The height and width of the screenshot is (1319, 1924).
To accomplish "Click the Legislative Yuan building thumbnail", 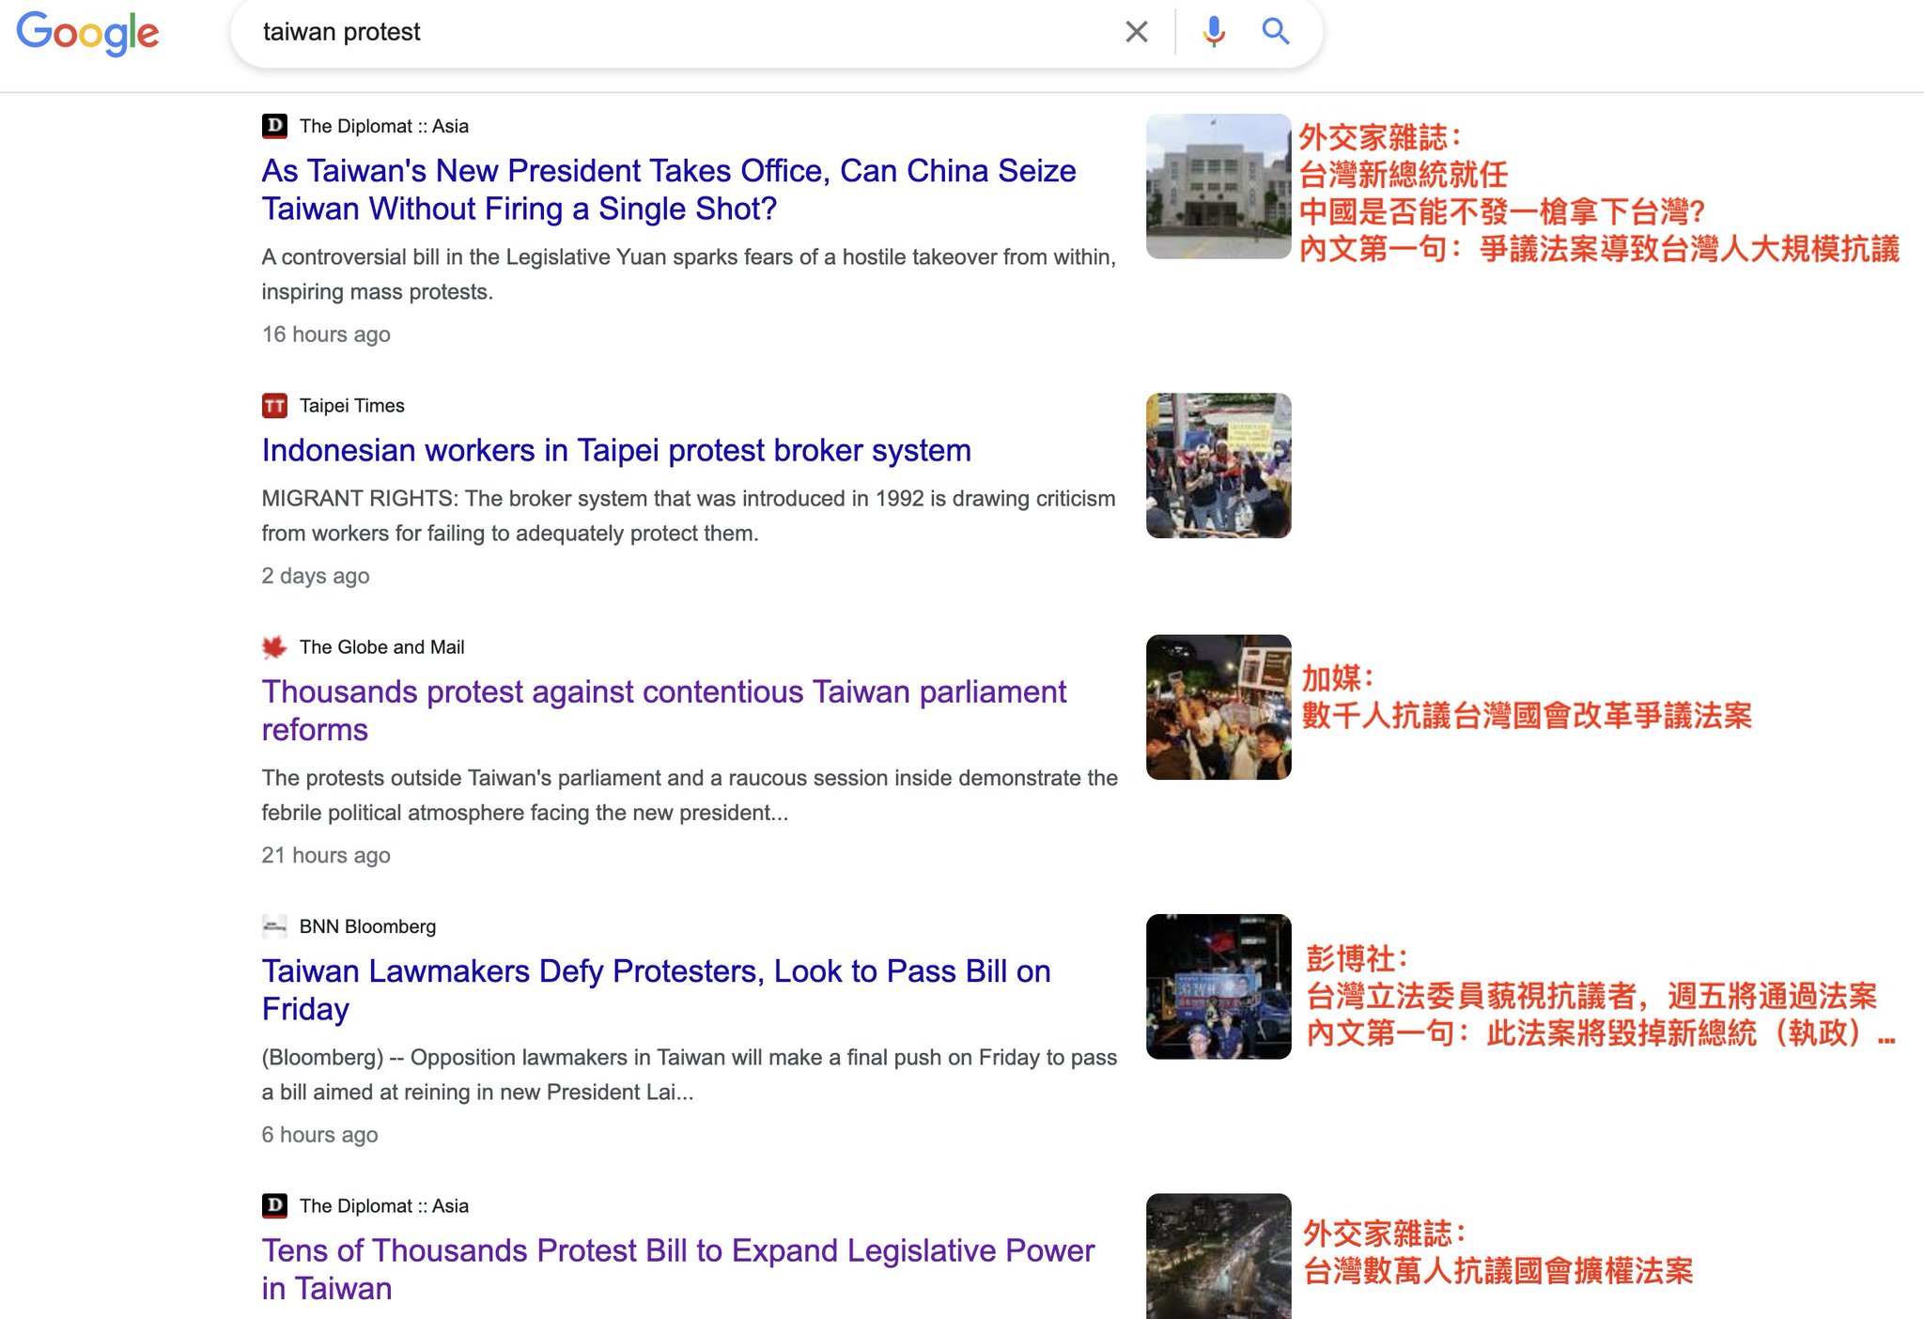I will coord(1218,186).
